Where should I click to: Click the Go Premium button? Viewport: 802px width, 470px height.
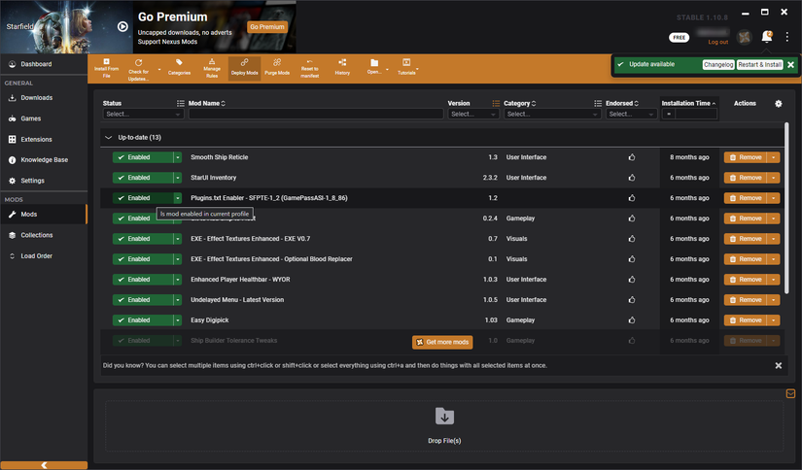coord(267,27)
